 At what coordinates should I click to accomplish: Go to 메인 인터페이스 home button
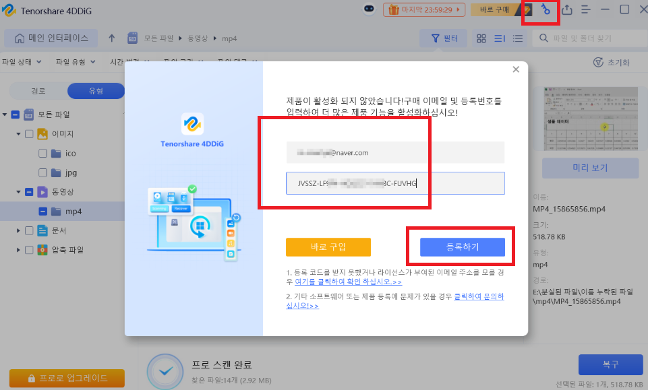(51, 38)
